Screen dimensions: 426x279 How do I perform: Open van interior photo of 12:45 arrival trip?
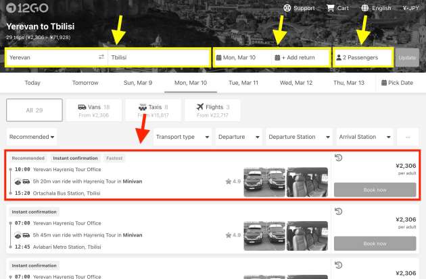[307, 236]
